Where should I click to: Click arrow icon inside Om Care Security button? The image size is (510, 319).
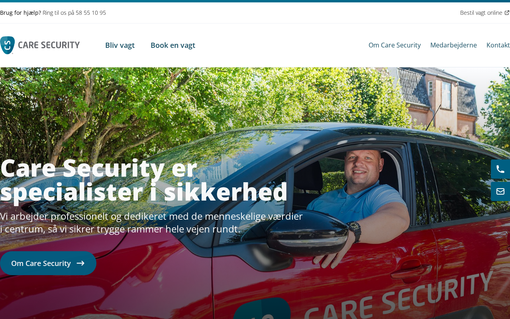(x=80, y=263)
